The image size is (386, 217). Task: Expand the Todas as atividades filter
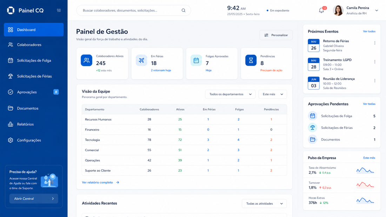264,203
